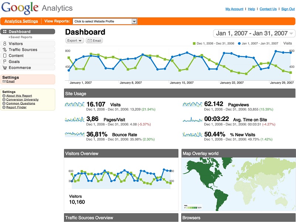The height and width of the screenshot is (222, 296).
Task: Click the Bounce Rate sparkline thumbnail
Action: click(x=75, y=134)
